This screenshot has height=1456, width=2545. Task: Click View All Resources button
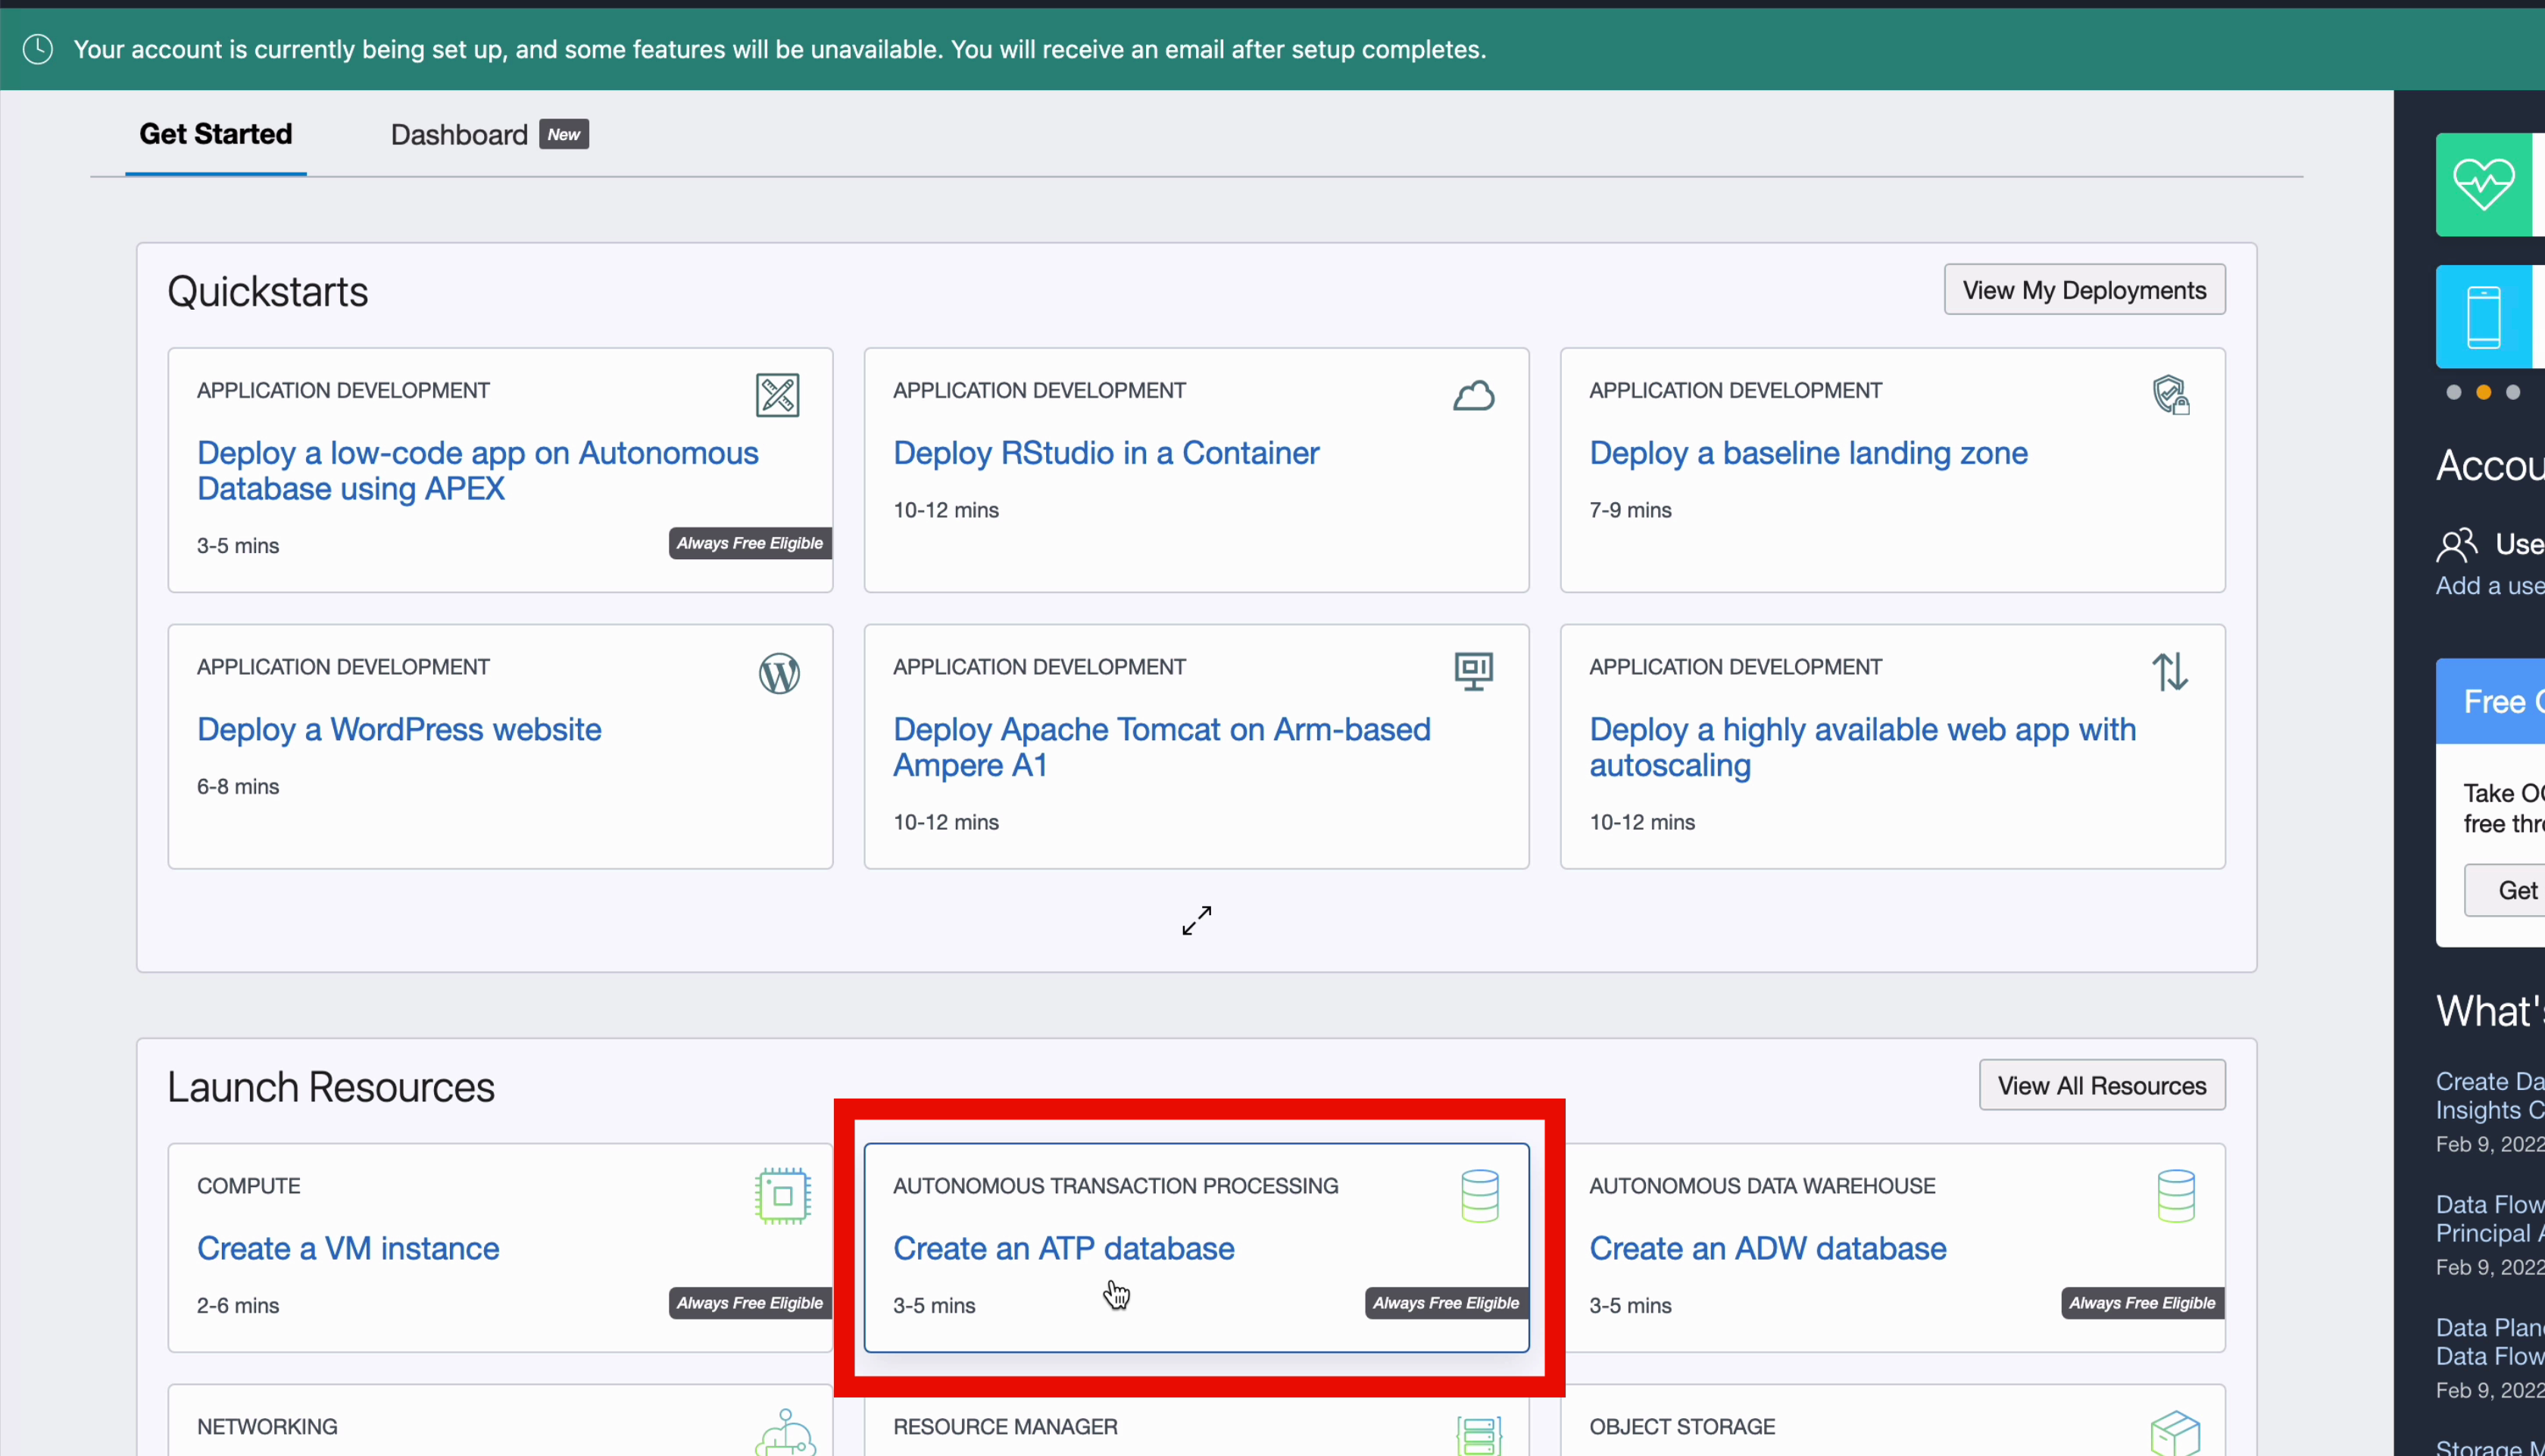[x=2101, y=1085]
